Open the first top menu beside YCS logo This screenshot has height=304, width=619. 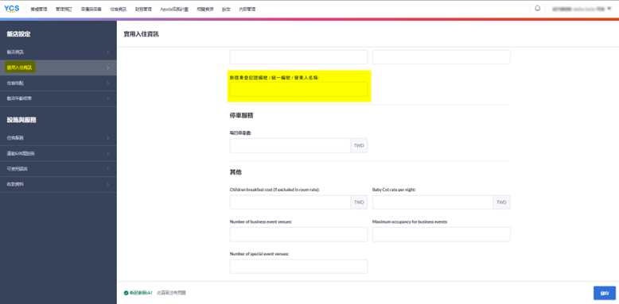[39, 9]
